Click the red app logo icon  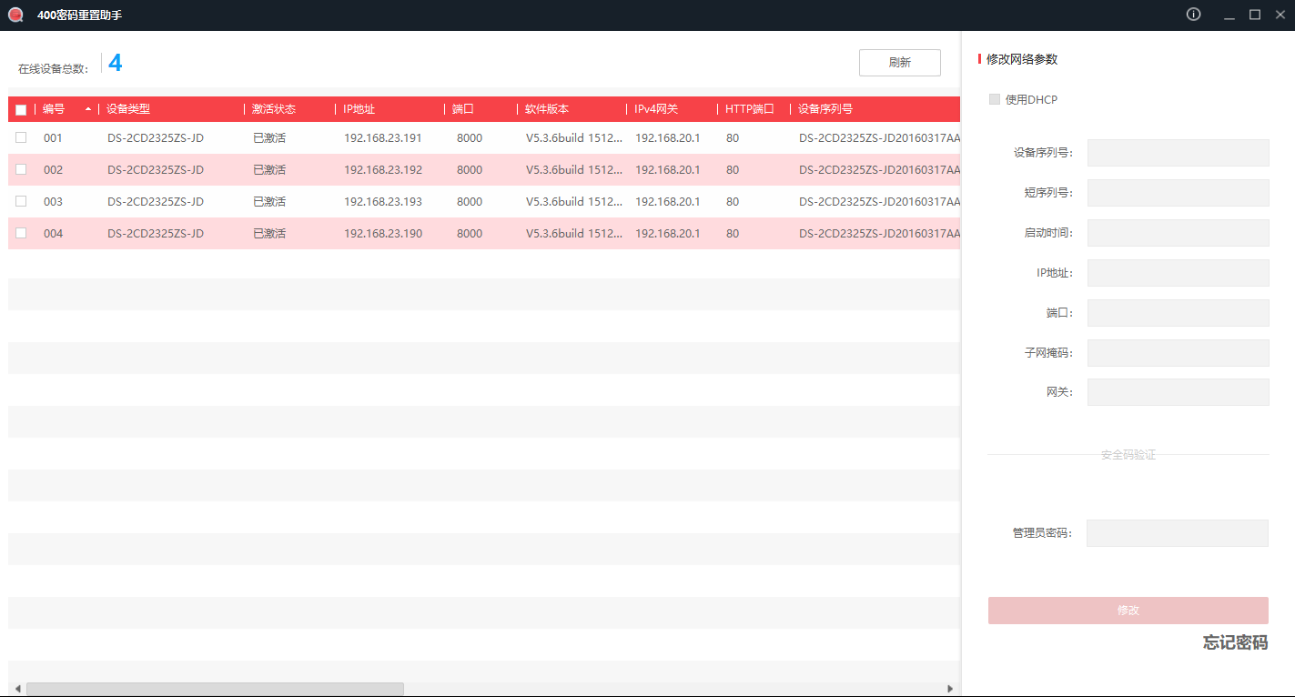(15, 15)
